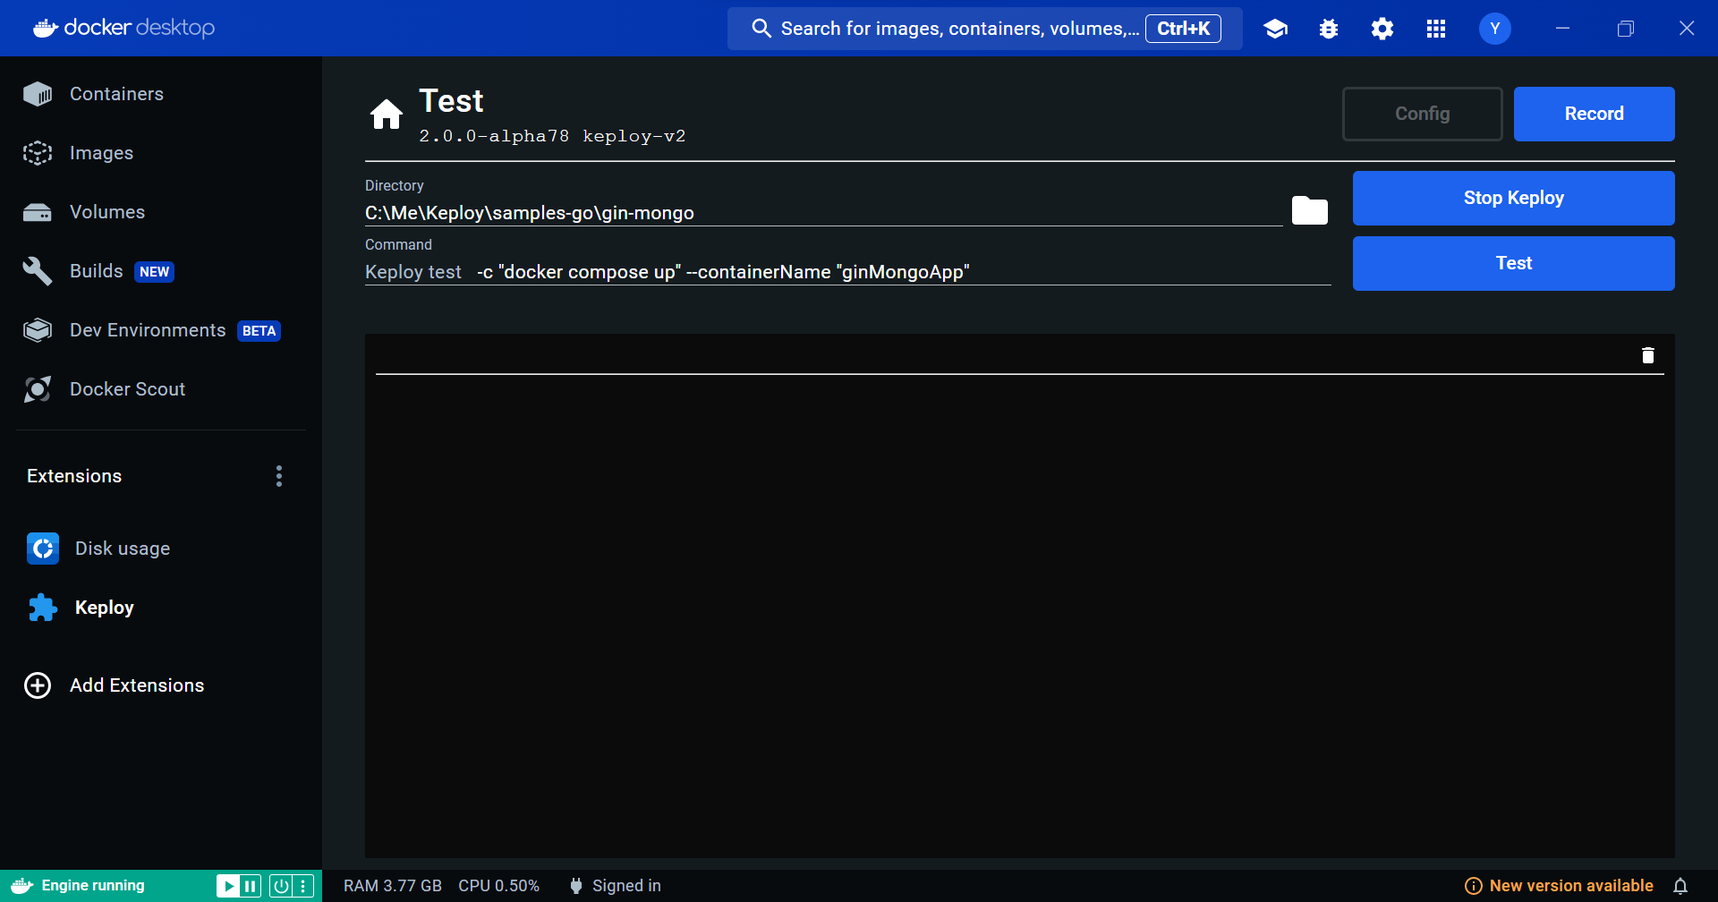Click the Volumes sidebar icon
Screen dimensions: 1718x902
38,212
